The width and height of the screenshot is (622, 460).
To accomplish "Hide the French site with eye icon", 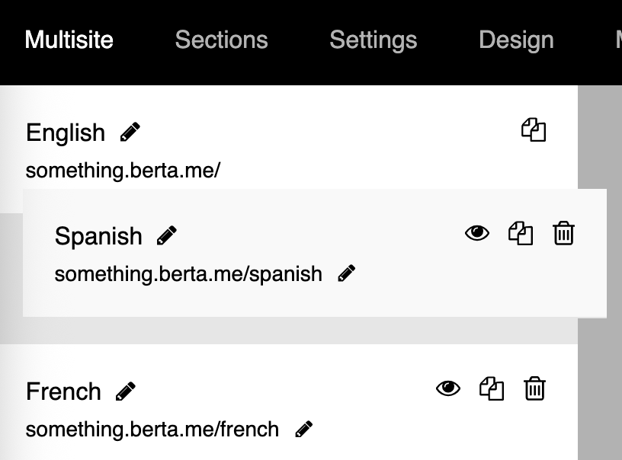I will tap(448, 388).
